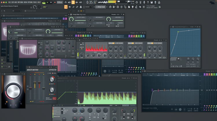Click the MASTER band button in Maximus
The width and height of the screenshot is (217, 121).
coord(57,116)
